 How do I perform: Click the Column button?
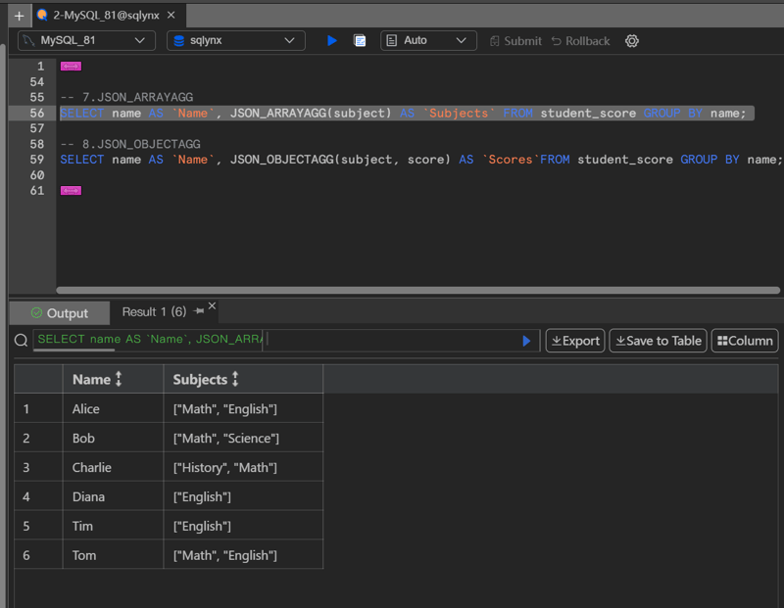click(x=745, y=341)
